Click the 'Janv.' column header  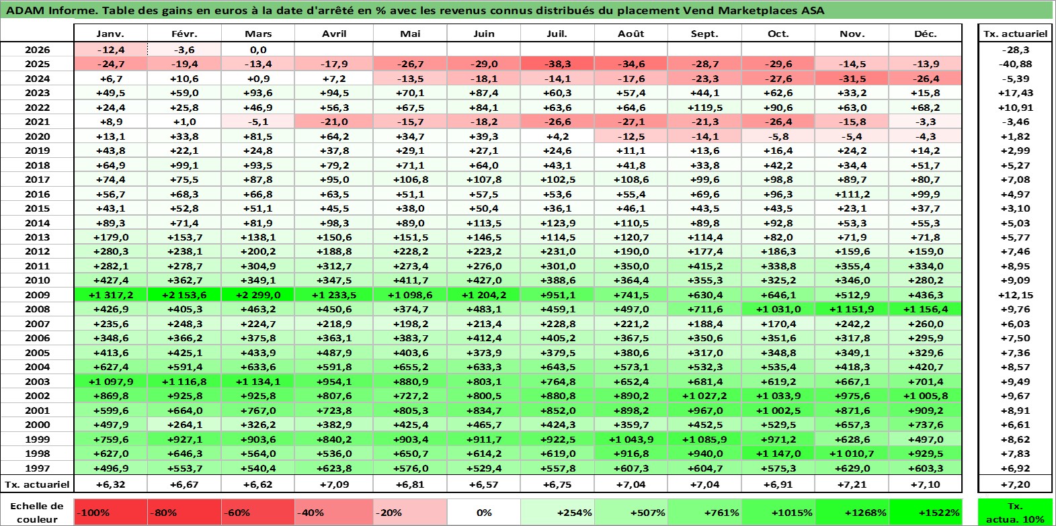[110, 34]
